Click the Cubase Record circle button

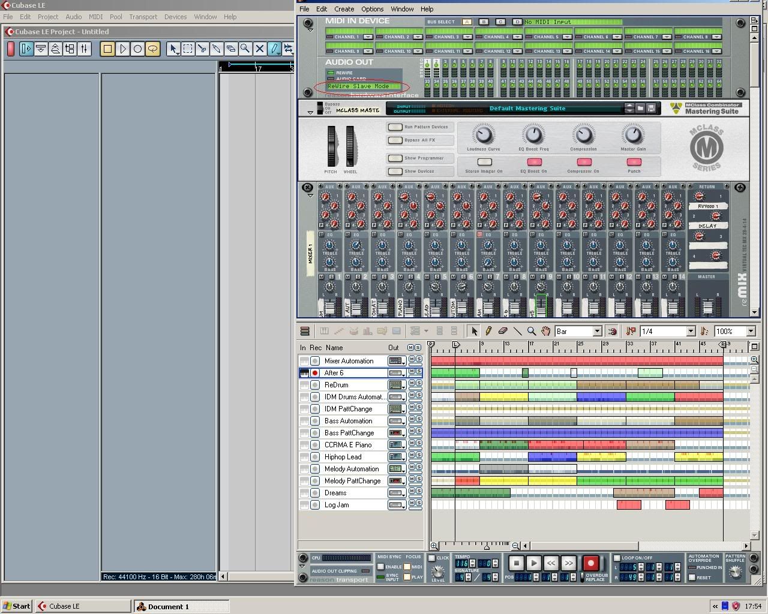[x=137, y=49]
